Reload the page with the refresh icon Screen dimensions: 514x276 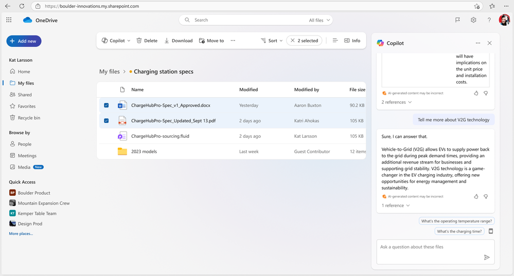22,6
